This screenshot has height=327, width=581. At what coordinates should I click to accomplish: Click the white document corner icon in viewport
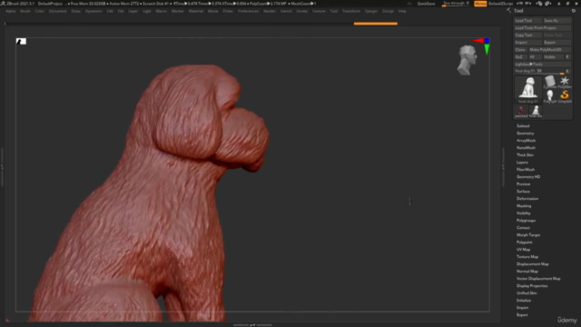click(21, 41)
